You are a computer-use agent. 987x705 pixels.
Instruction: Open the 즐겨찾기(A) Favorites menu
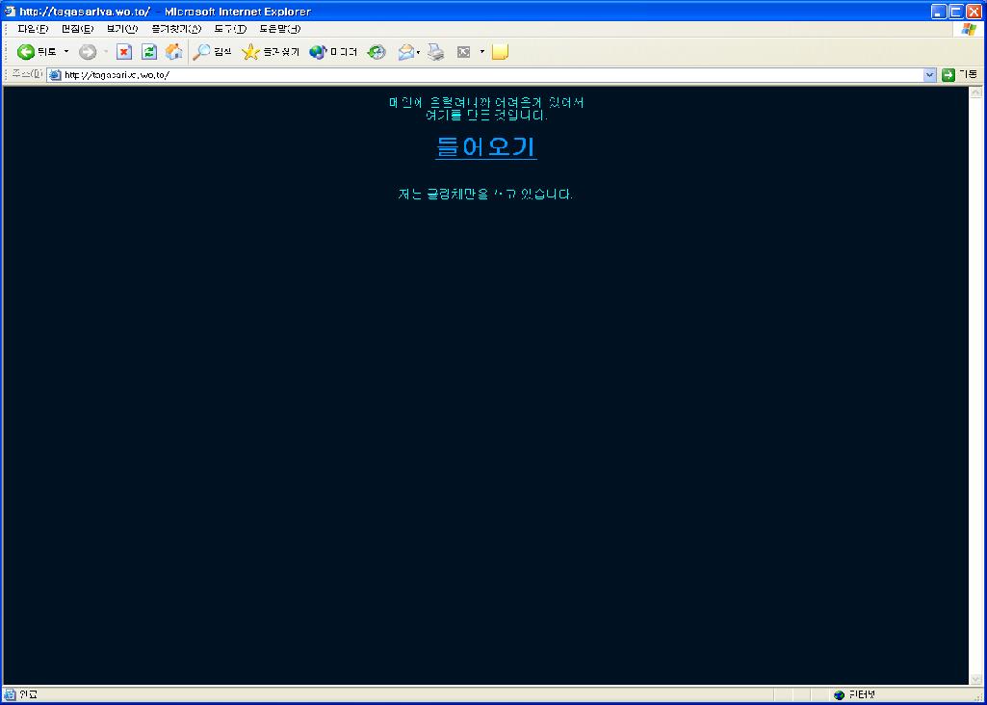click(176, 29)
